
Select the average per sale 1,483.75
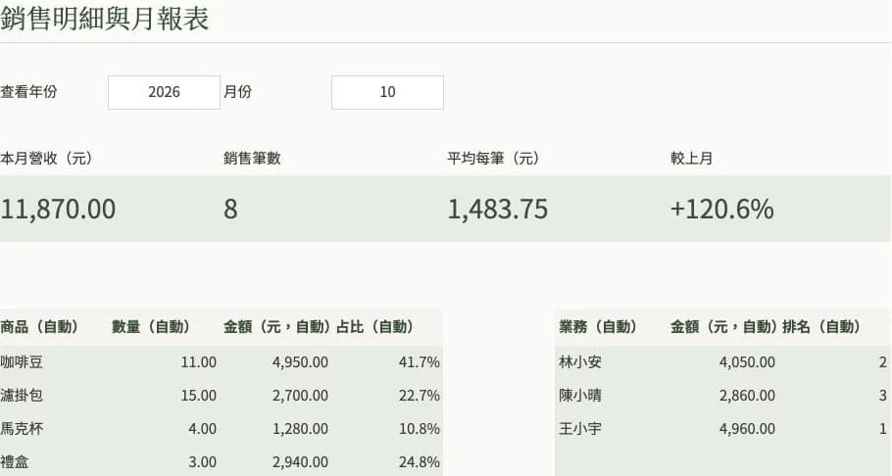498,209
